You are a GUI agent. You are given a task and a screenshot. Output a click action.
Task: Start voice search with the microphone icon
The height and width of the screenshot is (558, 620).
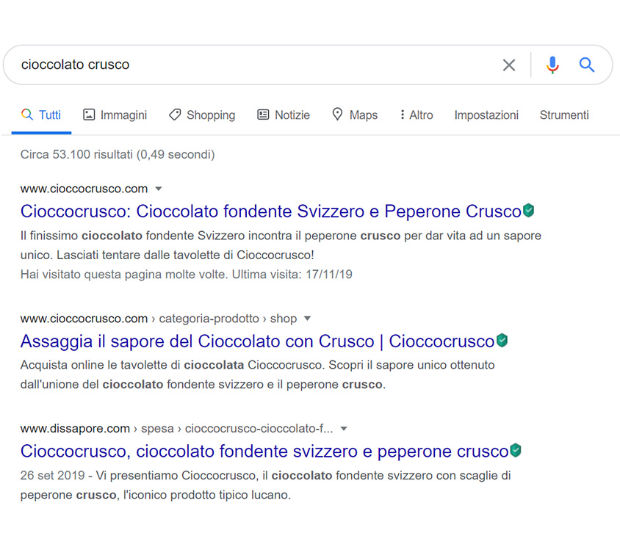click(552, 65)
